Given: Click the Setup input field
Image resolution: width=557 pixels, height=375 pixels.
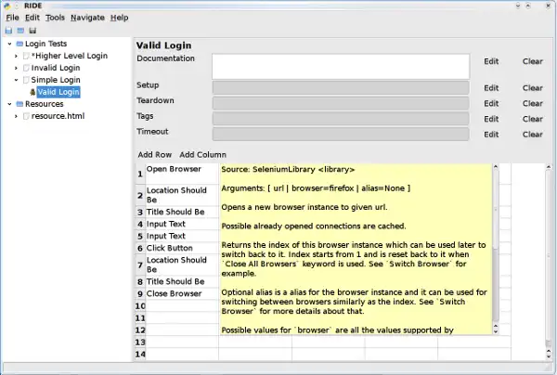Looking at the screenshot, I should [341, 87].
